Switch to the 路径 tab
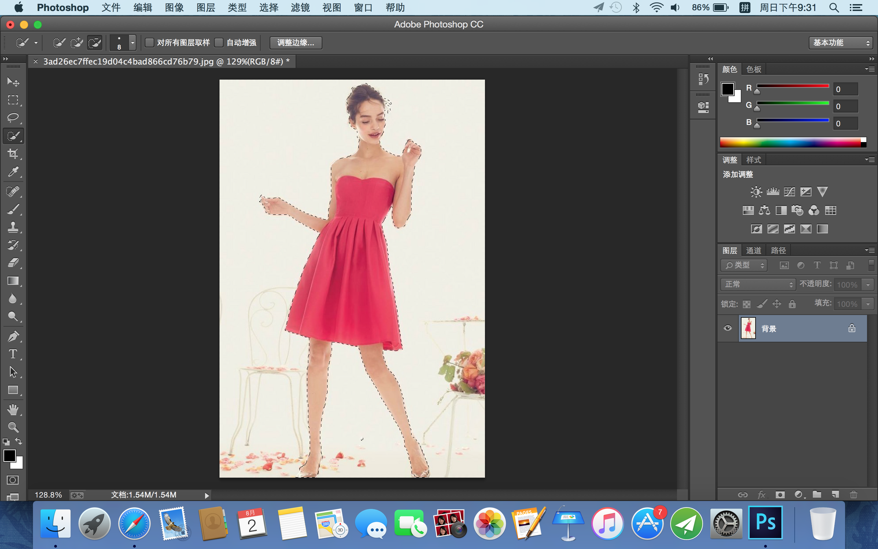Viewport: 878px width, 549px height. pos(778,250)
